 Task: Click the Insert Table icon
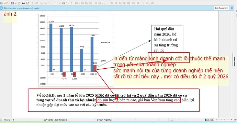(x=77, y=3)
